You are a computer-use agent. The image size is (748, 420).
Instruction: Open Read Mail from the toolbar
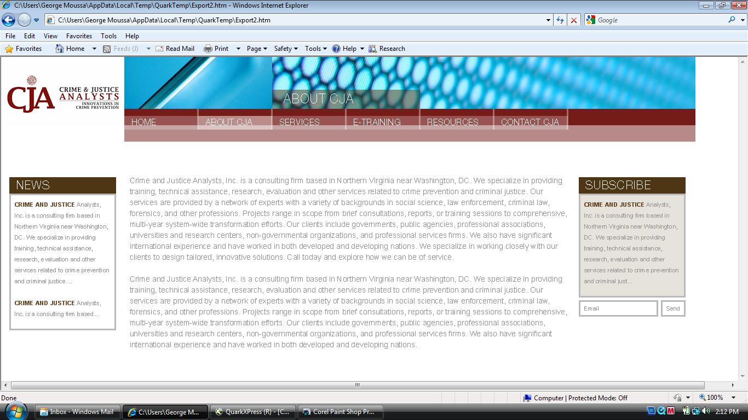tap(175, 48)
